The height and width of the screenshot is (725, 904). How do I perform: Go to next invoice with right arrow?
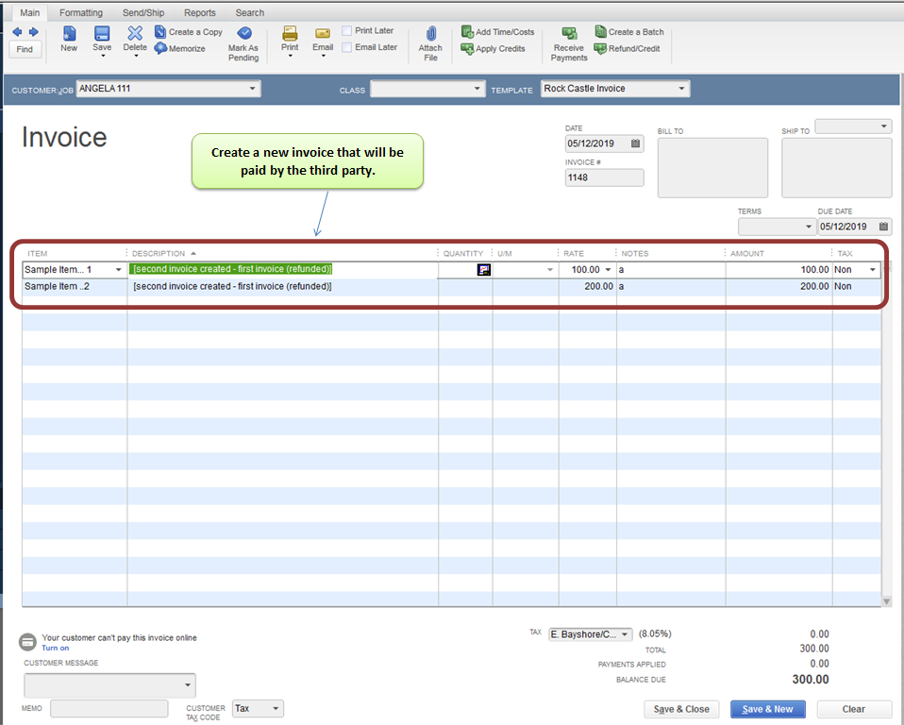coord(33,32)
